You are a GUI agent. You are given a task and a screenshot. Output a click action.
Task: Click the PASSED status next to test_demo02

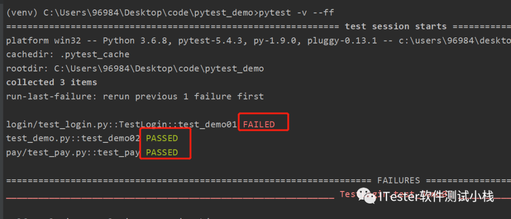pos(162,138)
